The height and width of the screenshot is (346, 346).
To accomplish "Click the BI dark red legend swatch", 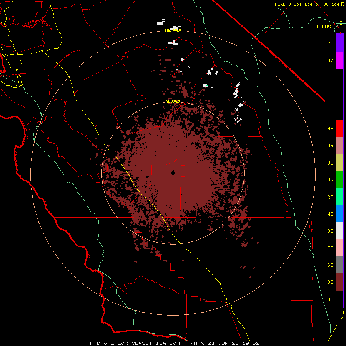I will [339, 282].
